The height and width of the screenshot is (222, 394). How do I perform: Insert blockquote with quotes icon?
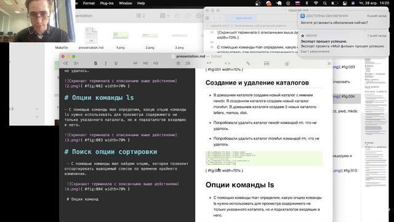[x=209, y=64]
